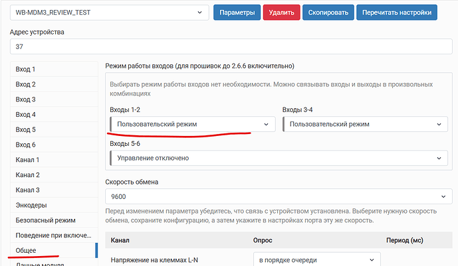458x266 pixels.
Task: Open the Вход 1 tab
Action: point(54,70)
